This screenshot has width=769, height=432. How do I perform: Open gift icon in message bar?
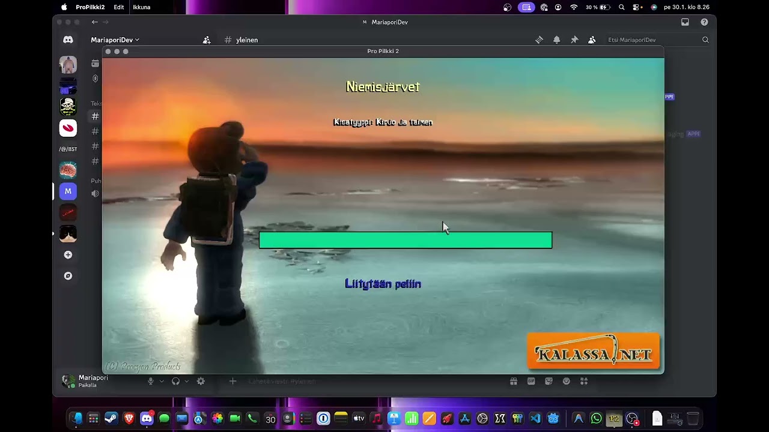[514, 381]
